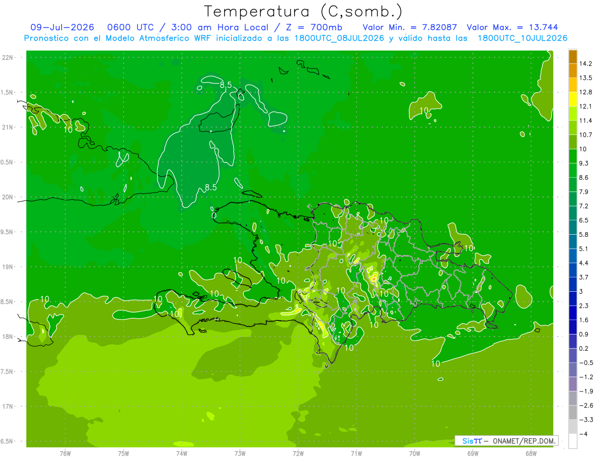Click yellow swatch between 12.1 and 12.8

pos(573,99)
